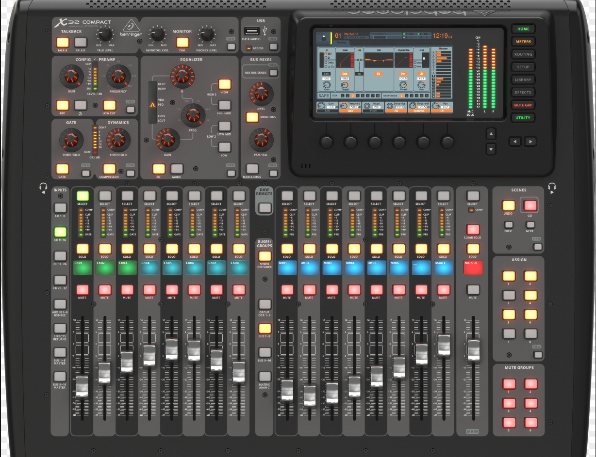Screen dimensions: 596x457
Task: Click the equalizer FREQ knob
Action: coord(193,115)
